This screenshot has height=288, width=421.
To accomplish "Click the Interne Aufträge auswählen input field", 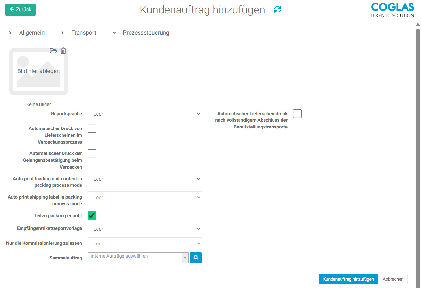I will coord(135,258).
